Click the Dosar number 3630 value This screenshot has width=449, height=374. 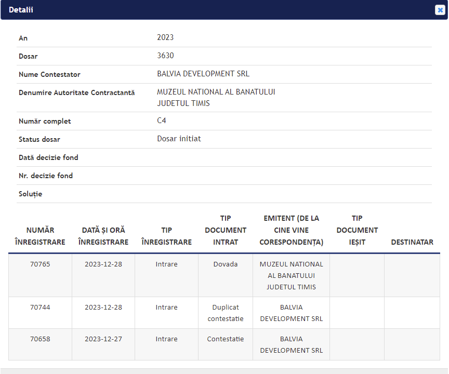tap(165, 56)
